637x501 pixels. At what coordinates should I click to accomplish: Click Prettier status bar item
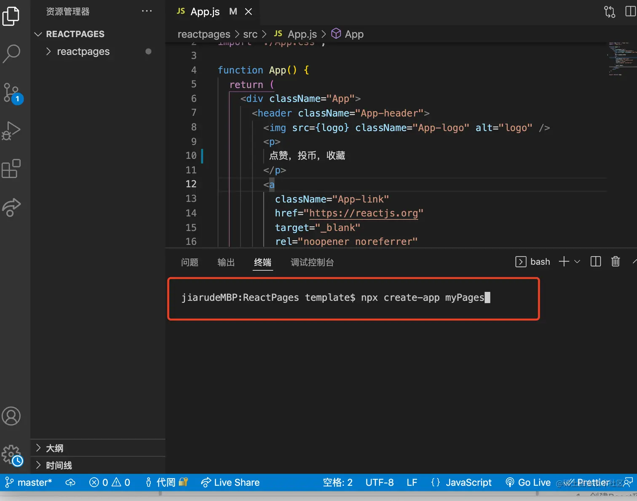pos(588,482)
